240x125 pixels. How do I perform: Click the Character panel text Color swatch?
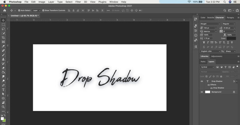(x=231, y=38)
